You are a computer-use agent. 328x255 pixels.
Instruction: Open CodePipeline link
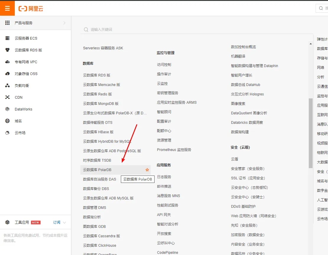click(168, 253)
